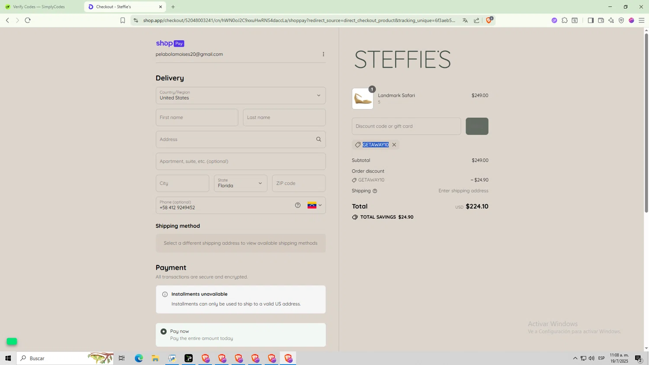The height and width of the screenshot is (365, 649).
Task: Open the translate page option
Action: pos(465,20)
